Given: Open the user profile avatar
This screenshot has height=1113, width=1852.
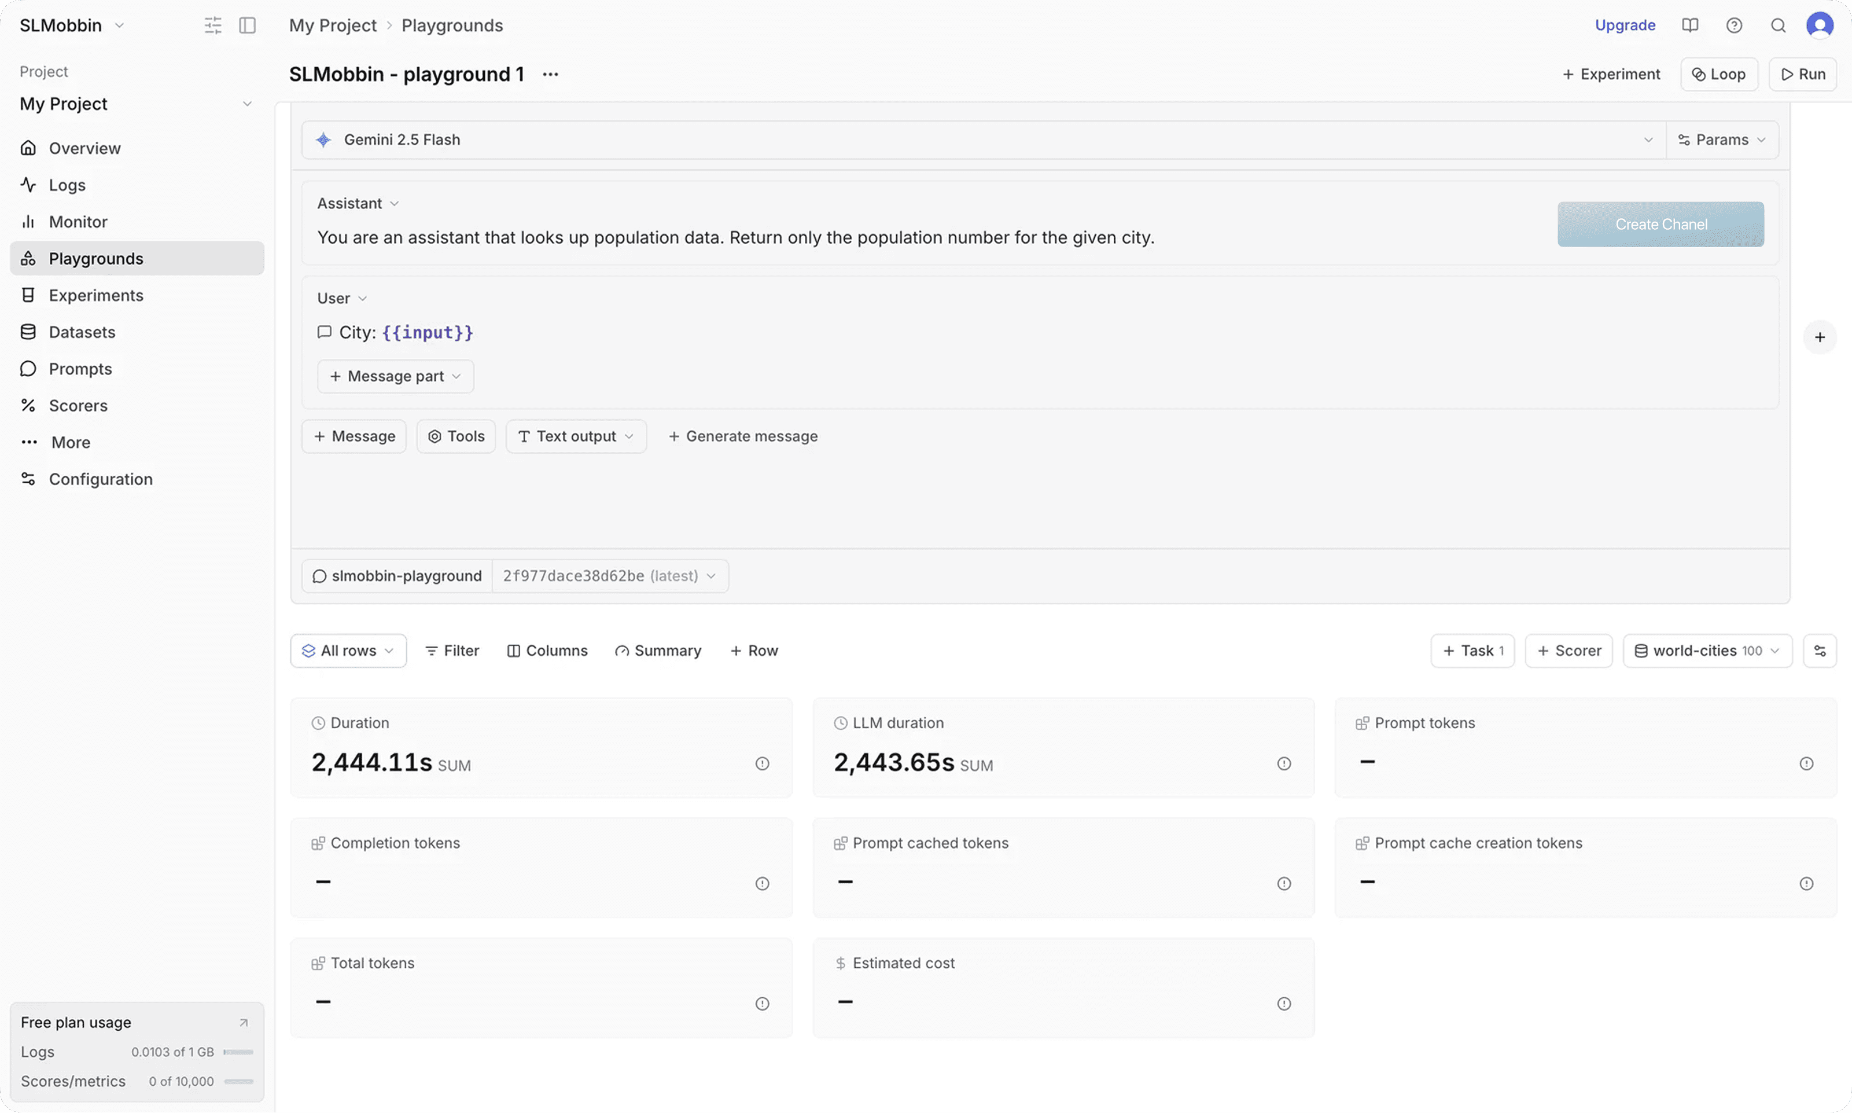Looking at the screenshot, I should [1820, 25].
